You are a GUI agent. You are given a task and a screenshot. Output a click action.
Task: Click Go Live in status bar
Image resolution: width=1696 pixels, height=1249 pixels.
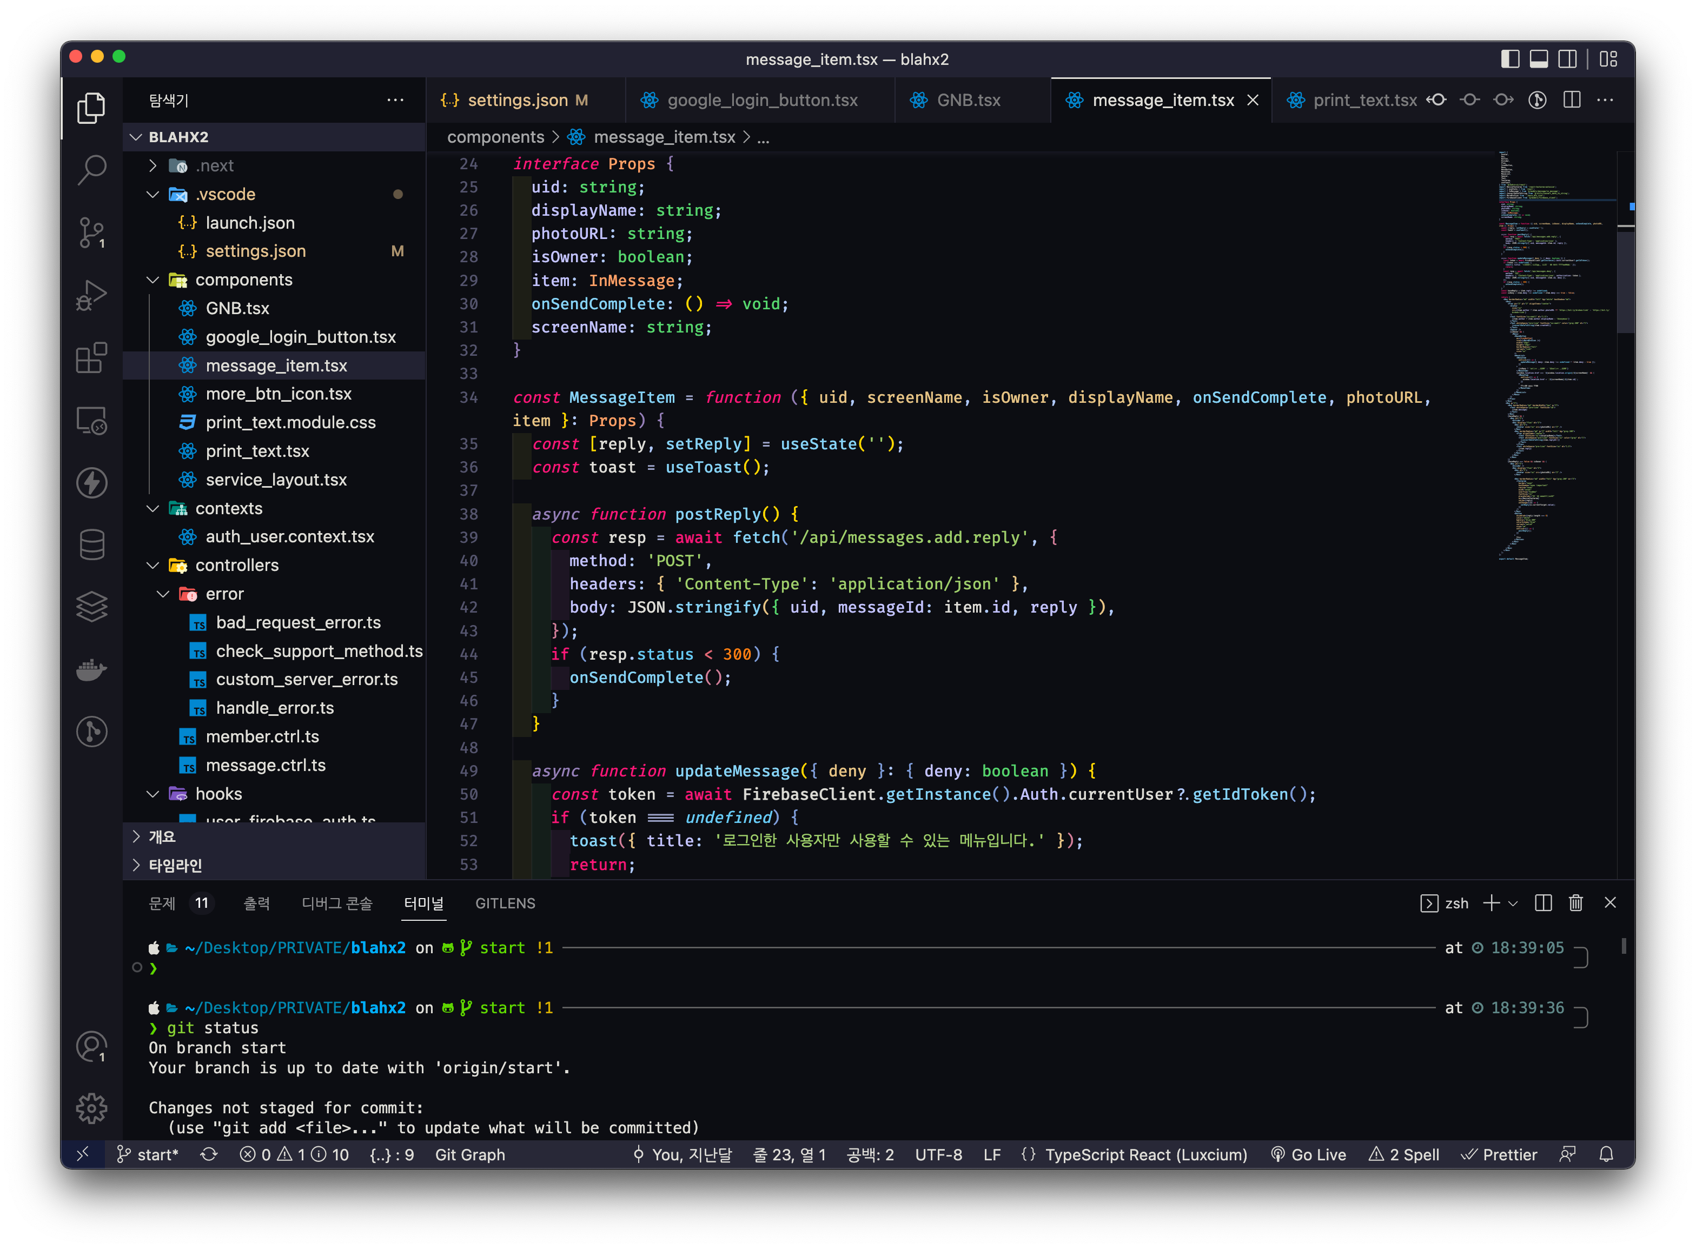click(1308, 1154)
